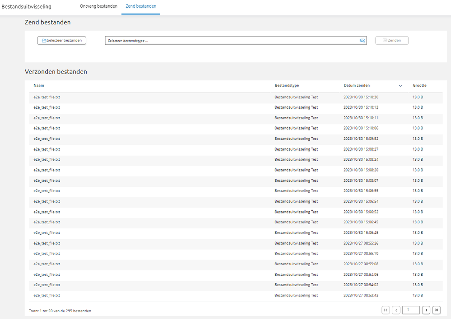Sort by the Bestandstype column header
Image resolution: width=451 pixels, height=319 pixels.
coord(287,85)
